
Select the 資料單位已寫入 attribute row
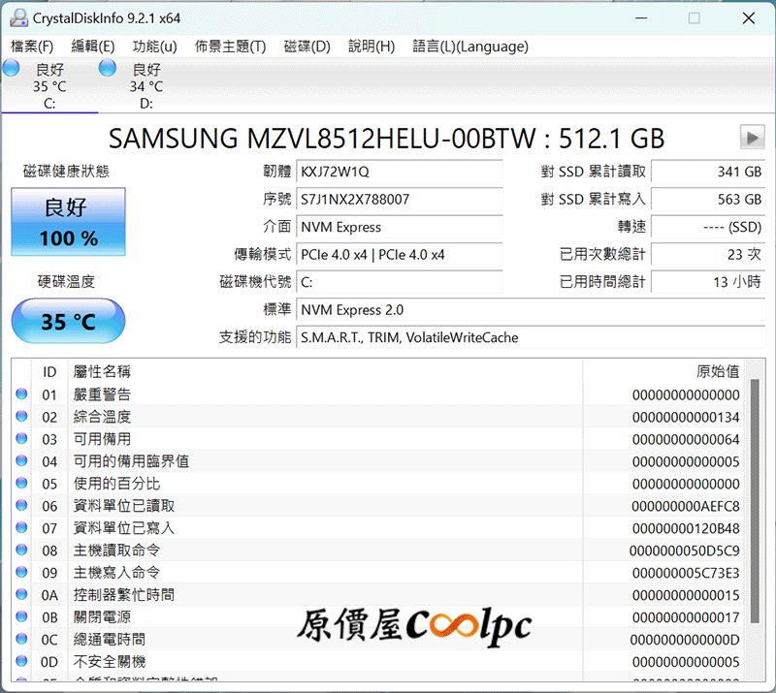pos(378,528)
